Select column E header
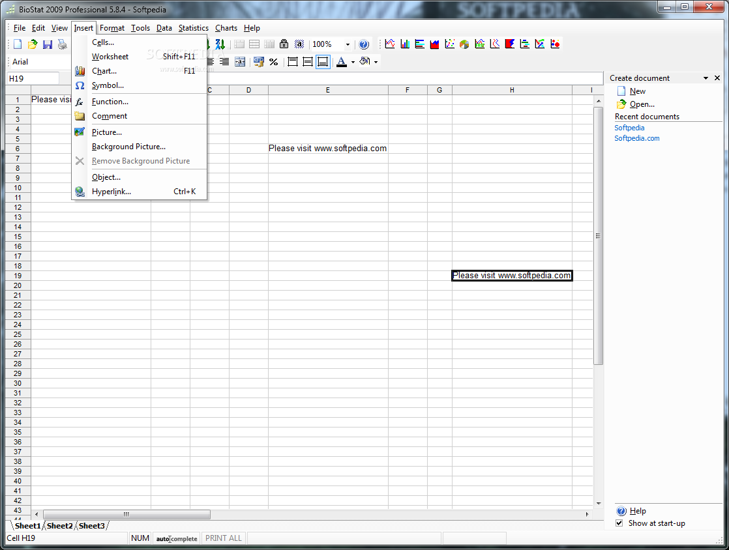Screen dimensions: 729x550 click(x=328, y=90)
